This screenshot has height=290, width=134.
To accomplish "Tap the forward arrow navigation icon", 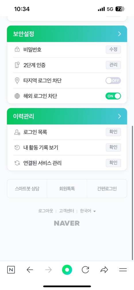I will 49,270.
